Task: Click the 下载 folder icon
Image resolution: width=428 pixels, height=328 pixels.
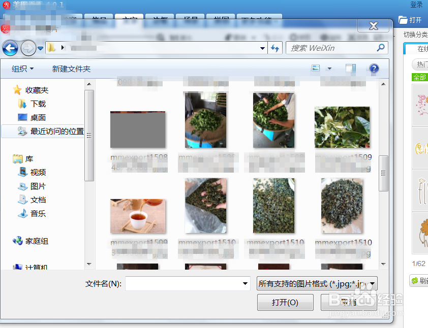Action: (22, 104)
